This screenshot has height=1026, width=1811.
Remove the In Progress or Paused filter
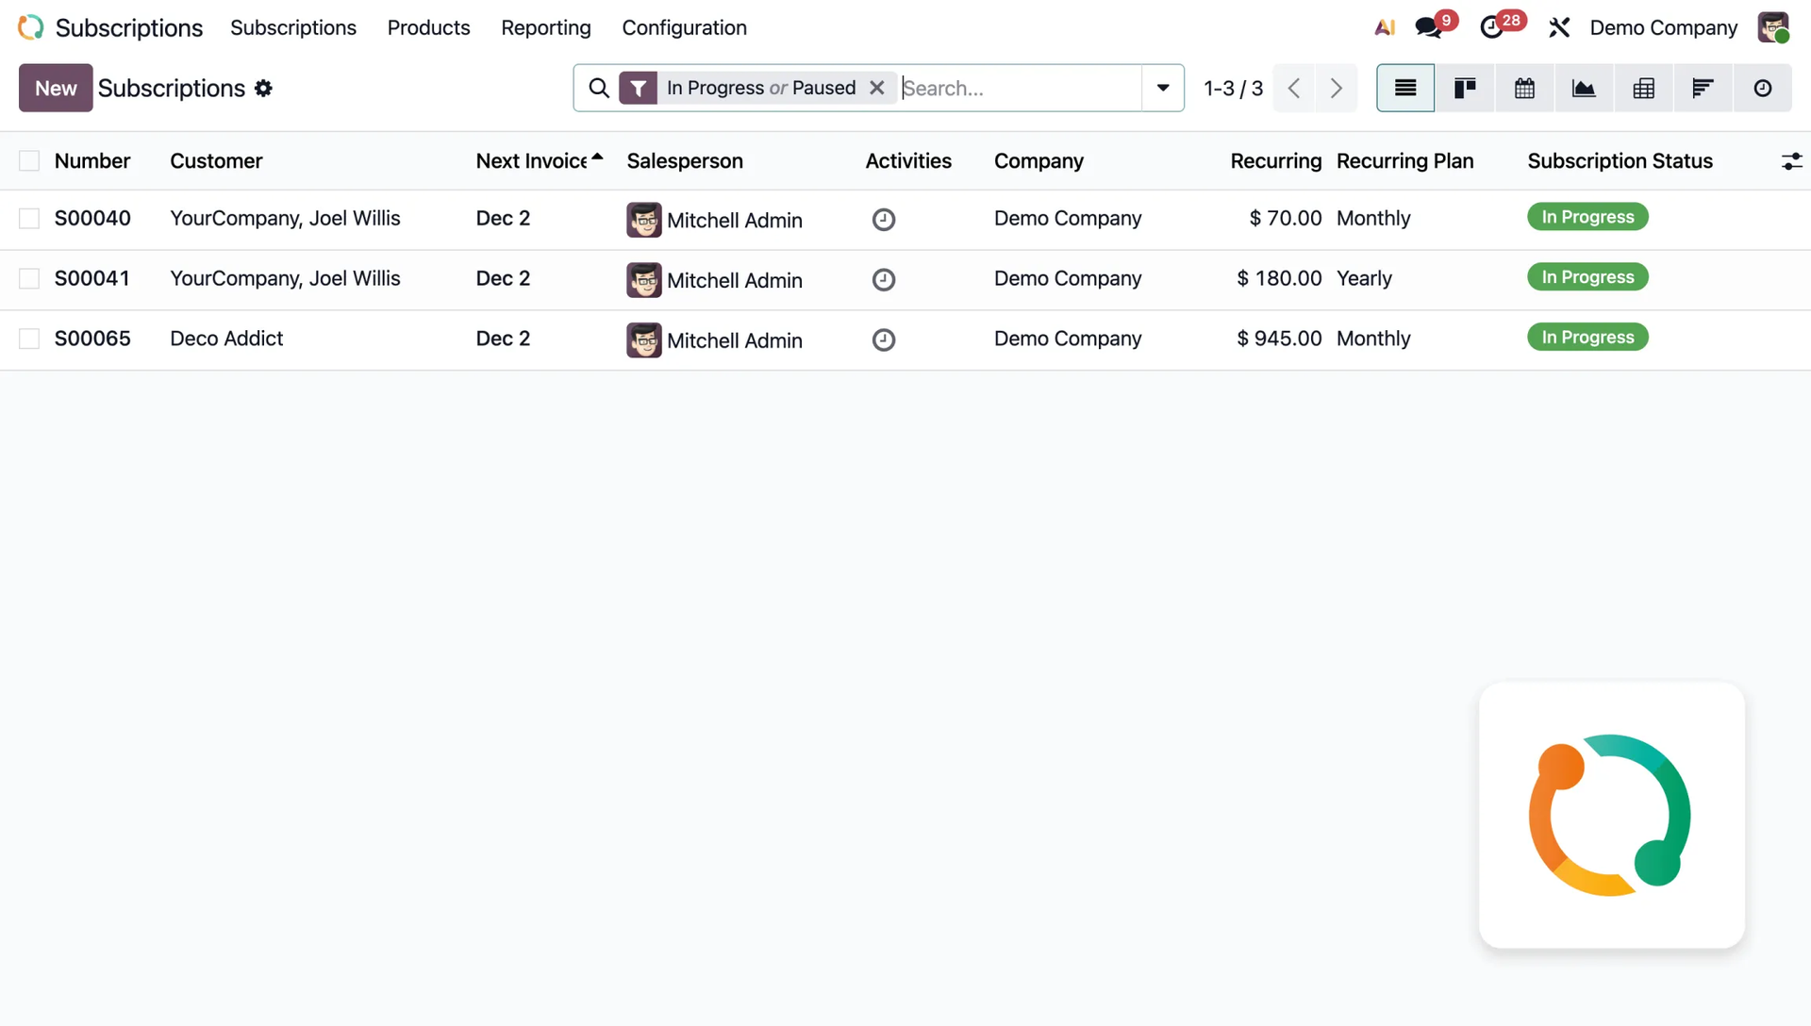(x=877, y=88)
